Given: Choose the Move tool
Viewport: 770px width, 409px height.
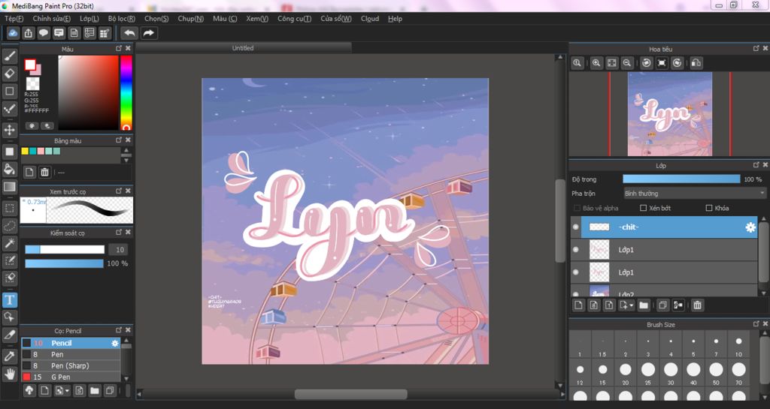Looking at the screenshot, I should pos(9,130).
